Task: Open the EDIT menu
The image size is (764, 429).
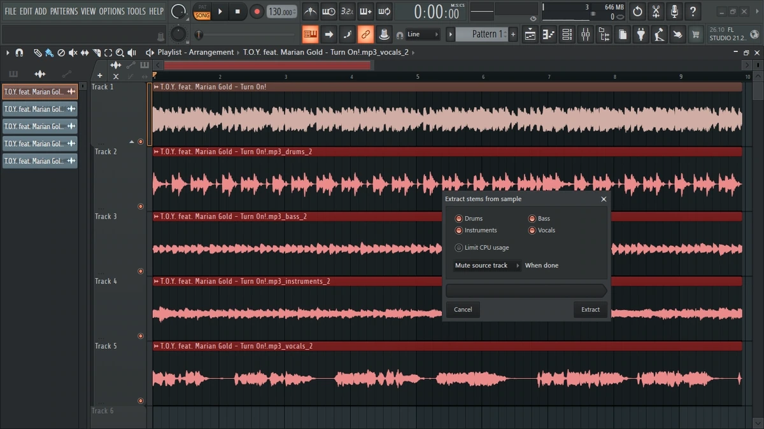Action: tap(26, 11)
